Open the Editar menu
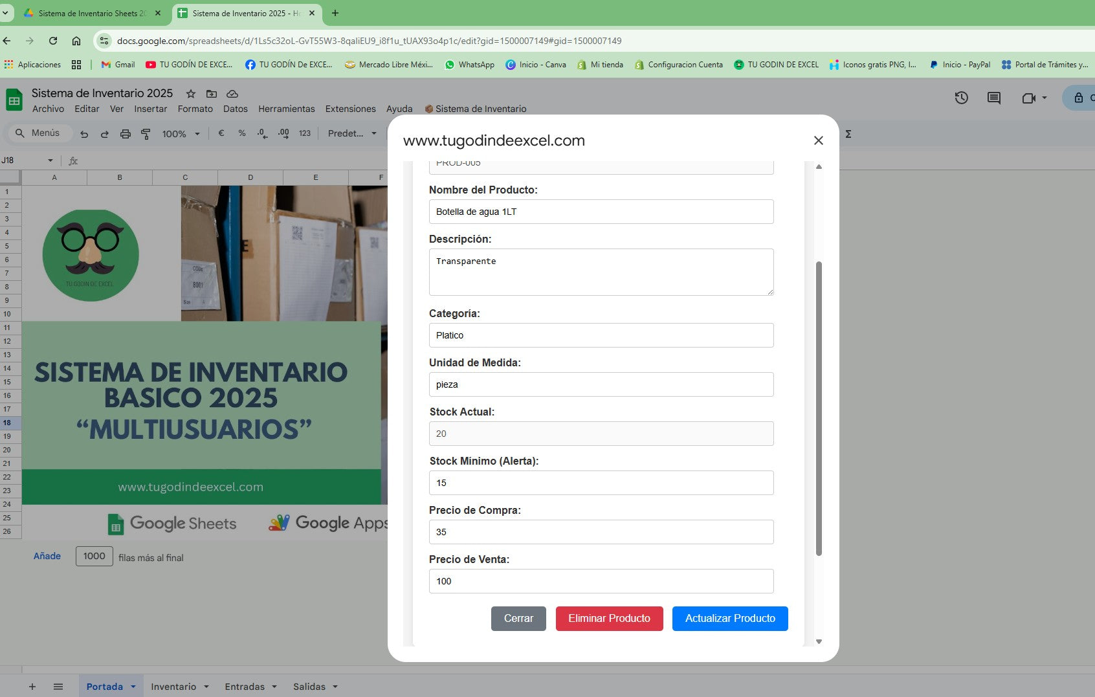Viewport: 1095px width, 697px height. [x=87, y=109]
